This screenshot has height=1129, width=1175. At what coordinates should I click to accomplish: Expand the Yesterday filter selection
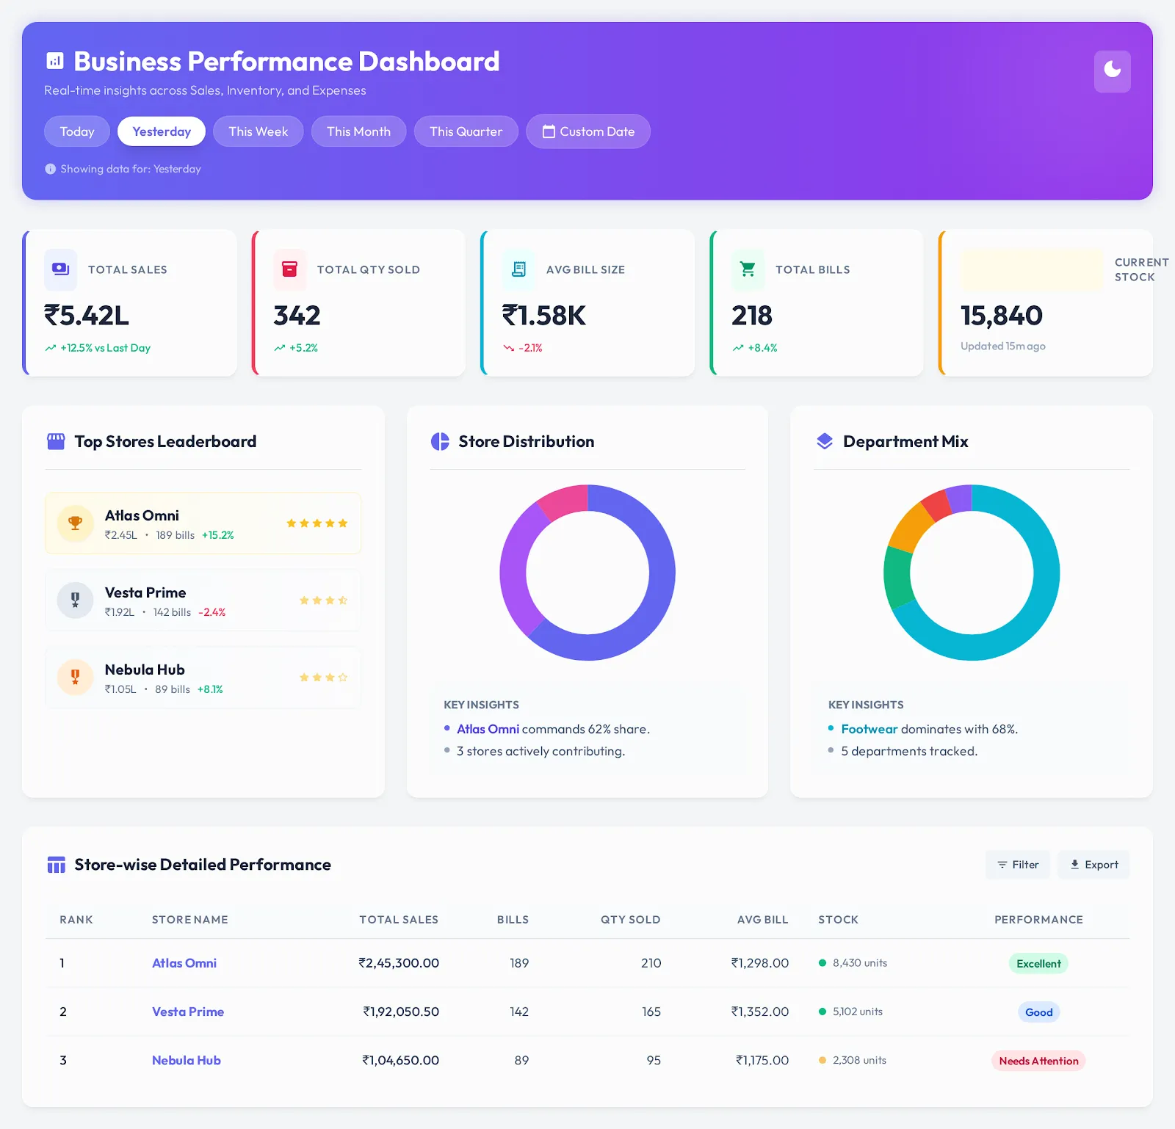[x=161, y=131]
